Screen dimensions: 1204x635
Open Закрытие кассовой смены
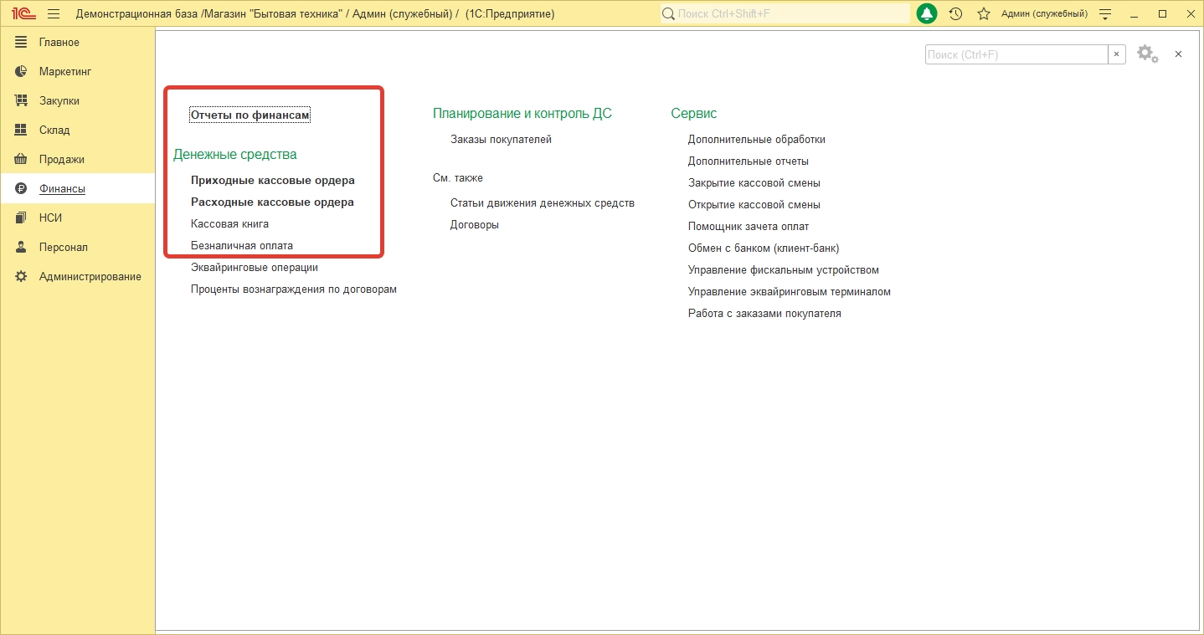click(x=754, y=183)
